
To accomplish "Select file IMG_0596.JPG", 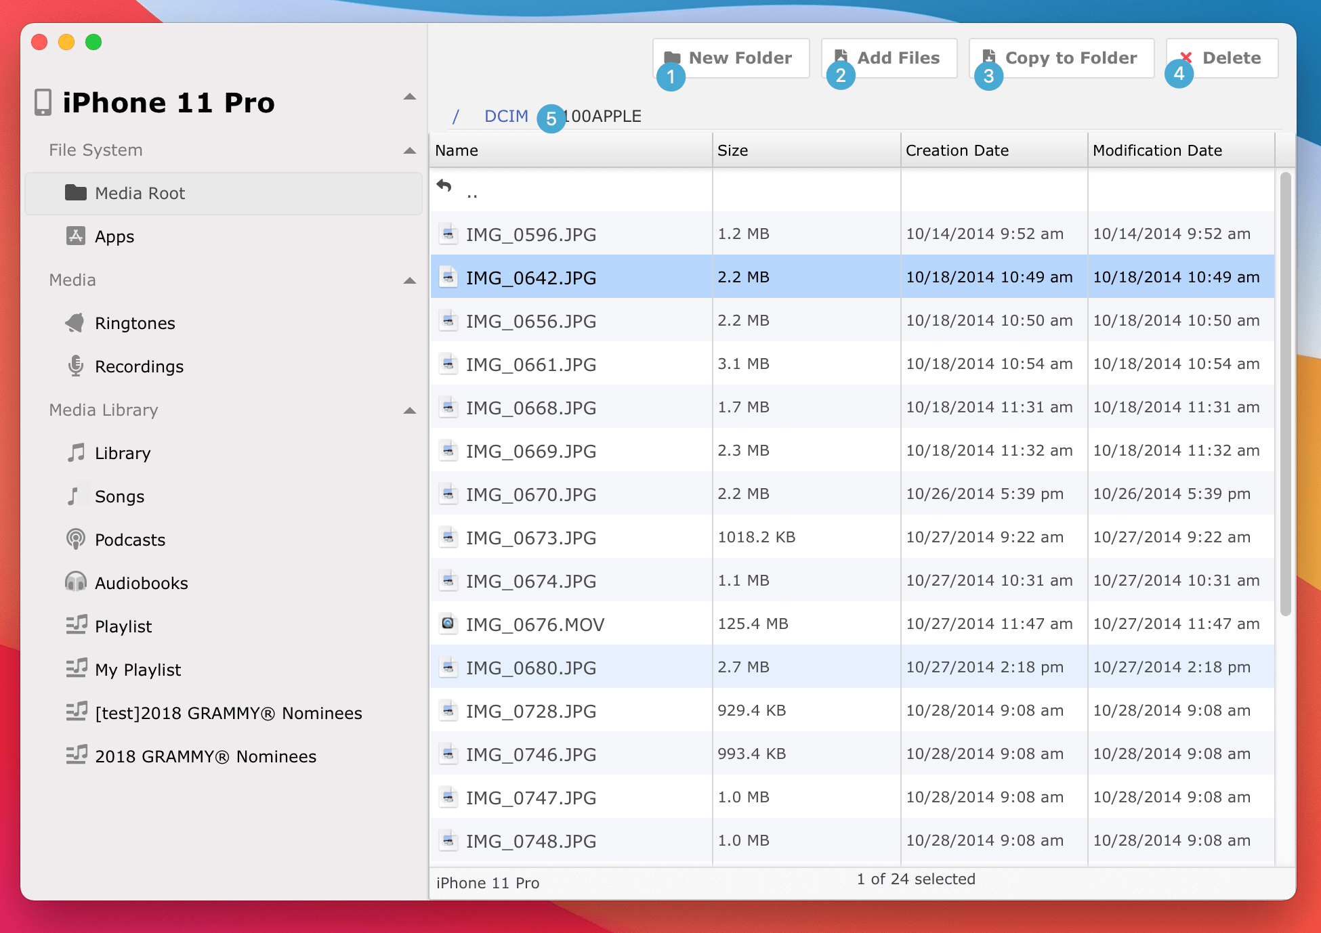I will (x=852, y=234).
